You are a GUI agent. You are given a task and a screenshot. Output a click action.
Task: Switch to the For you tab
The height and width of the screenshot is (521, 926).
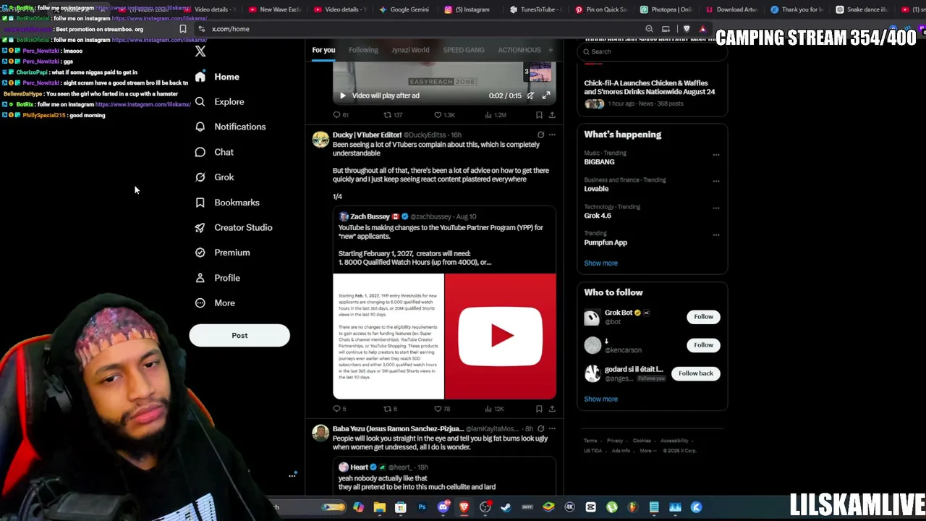pos(323,50)
